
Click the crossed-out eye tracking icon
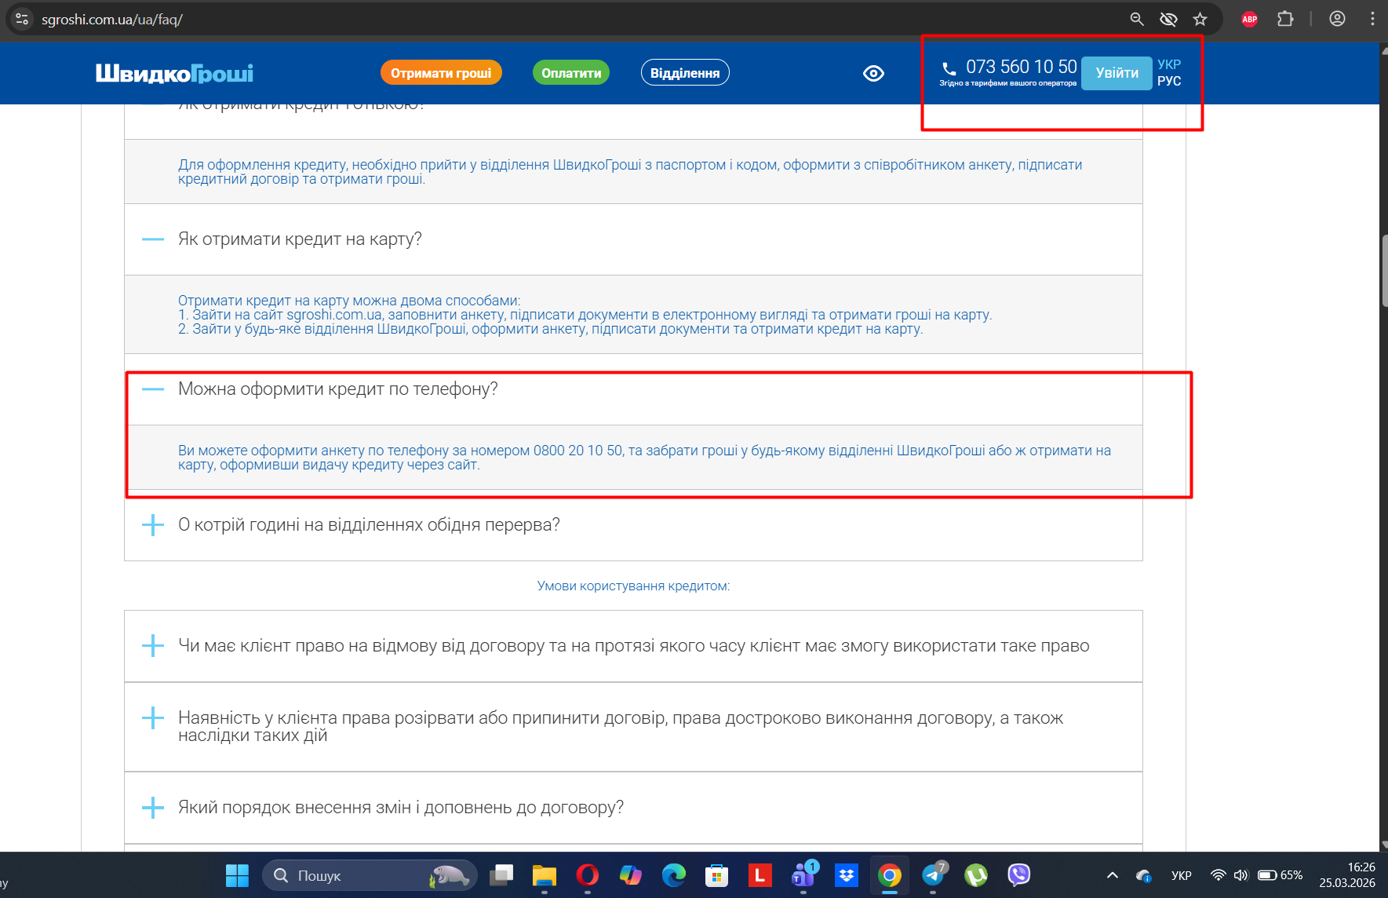(1168, 19)
